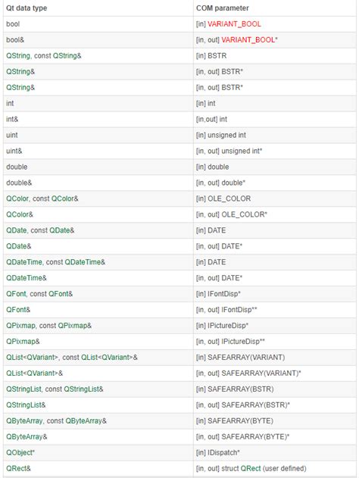Open QList<QVariant>& link in SAFEARRAY(VARIANT)* row
This screenshot has width=359, height=478.
[34, 373]
